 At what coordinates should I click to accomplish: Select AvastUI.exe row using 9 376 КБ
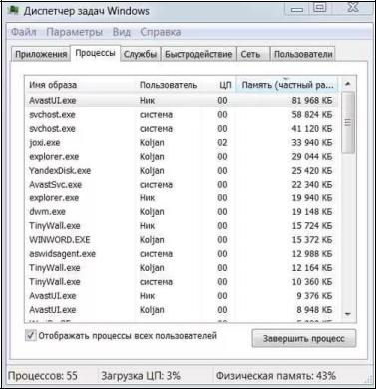pos(183,296)
